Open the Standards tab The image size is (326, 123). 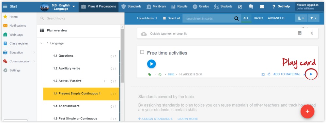tap(131, 7)
